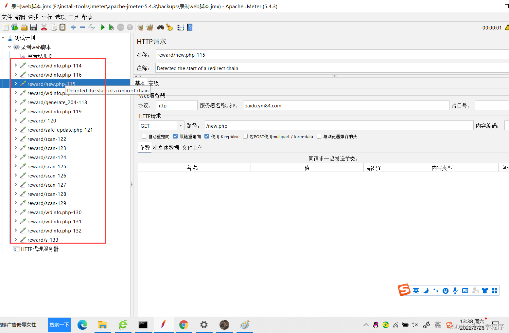Screen dimensions: 509x333
Task: Start test without pauses icon
Action: click(112, 27)
